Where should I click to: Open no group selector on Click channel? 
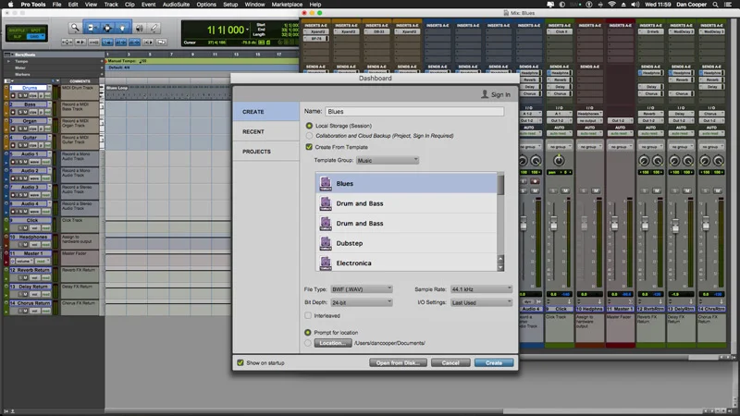[x=559, y=147]
